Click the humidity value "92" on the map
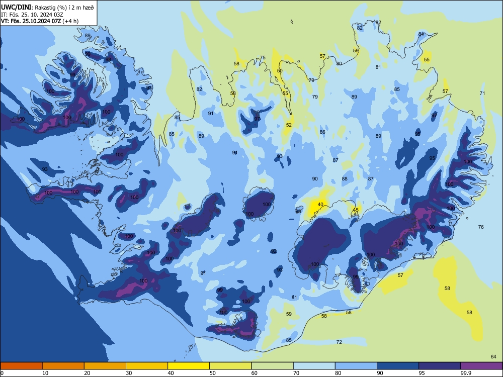 click(273, 251)
